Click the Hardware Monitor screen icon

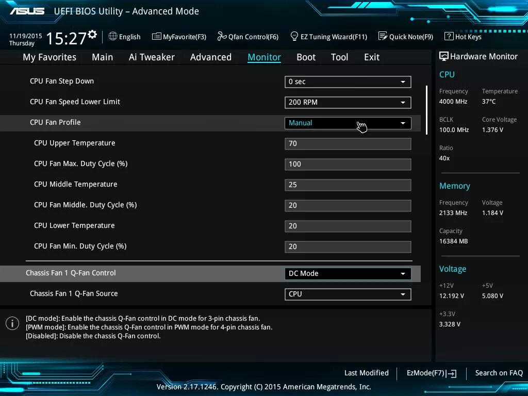pos(443,56)
